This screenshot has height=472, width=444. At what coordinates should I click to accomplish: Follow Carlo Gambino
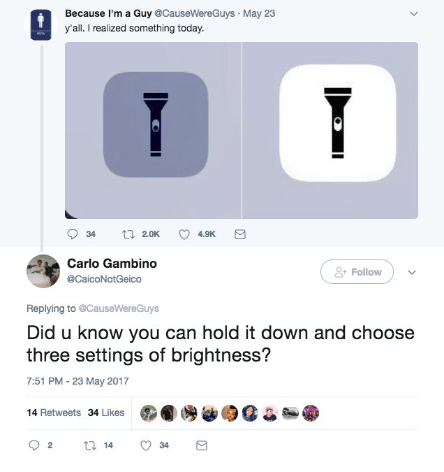click(357, 272)
